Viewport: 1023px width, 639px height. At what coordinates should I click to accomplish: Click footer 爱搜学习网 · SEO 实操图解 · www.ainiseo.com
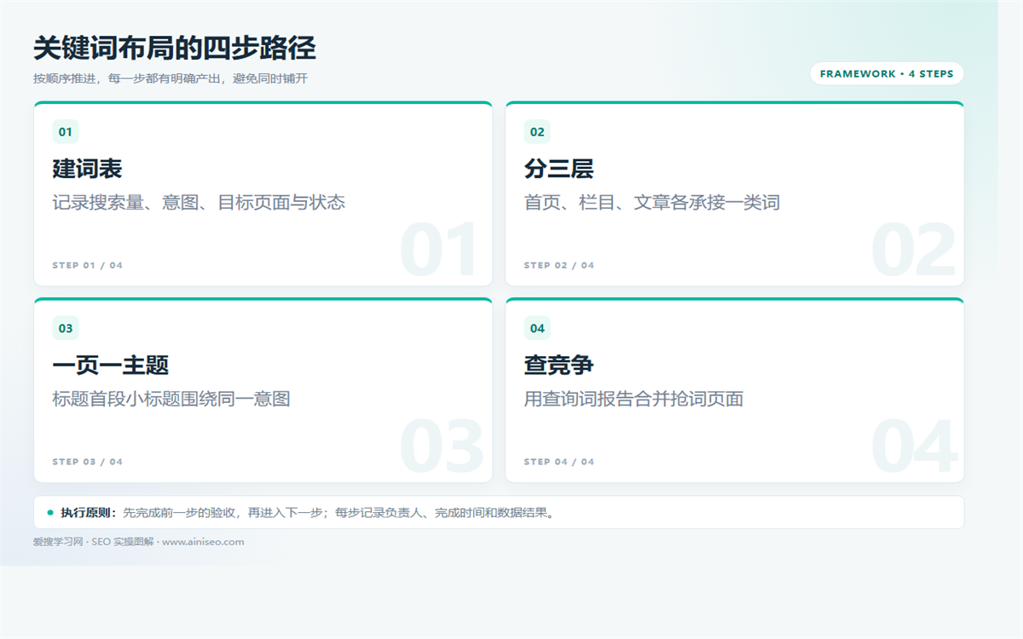139,542
